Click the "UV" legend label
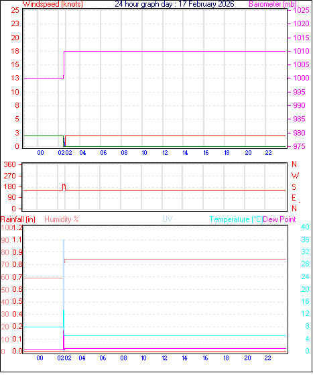313x375 pixels. click(x=168, y=219)
